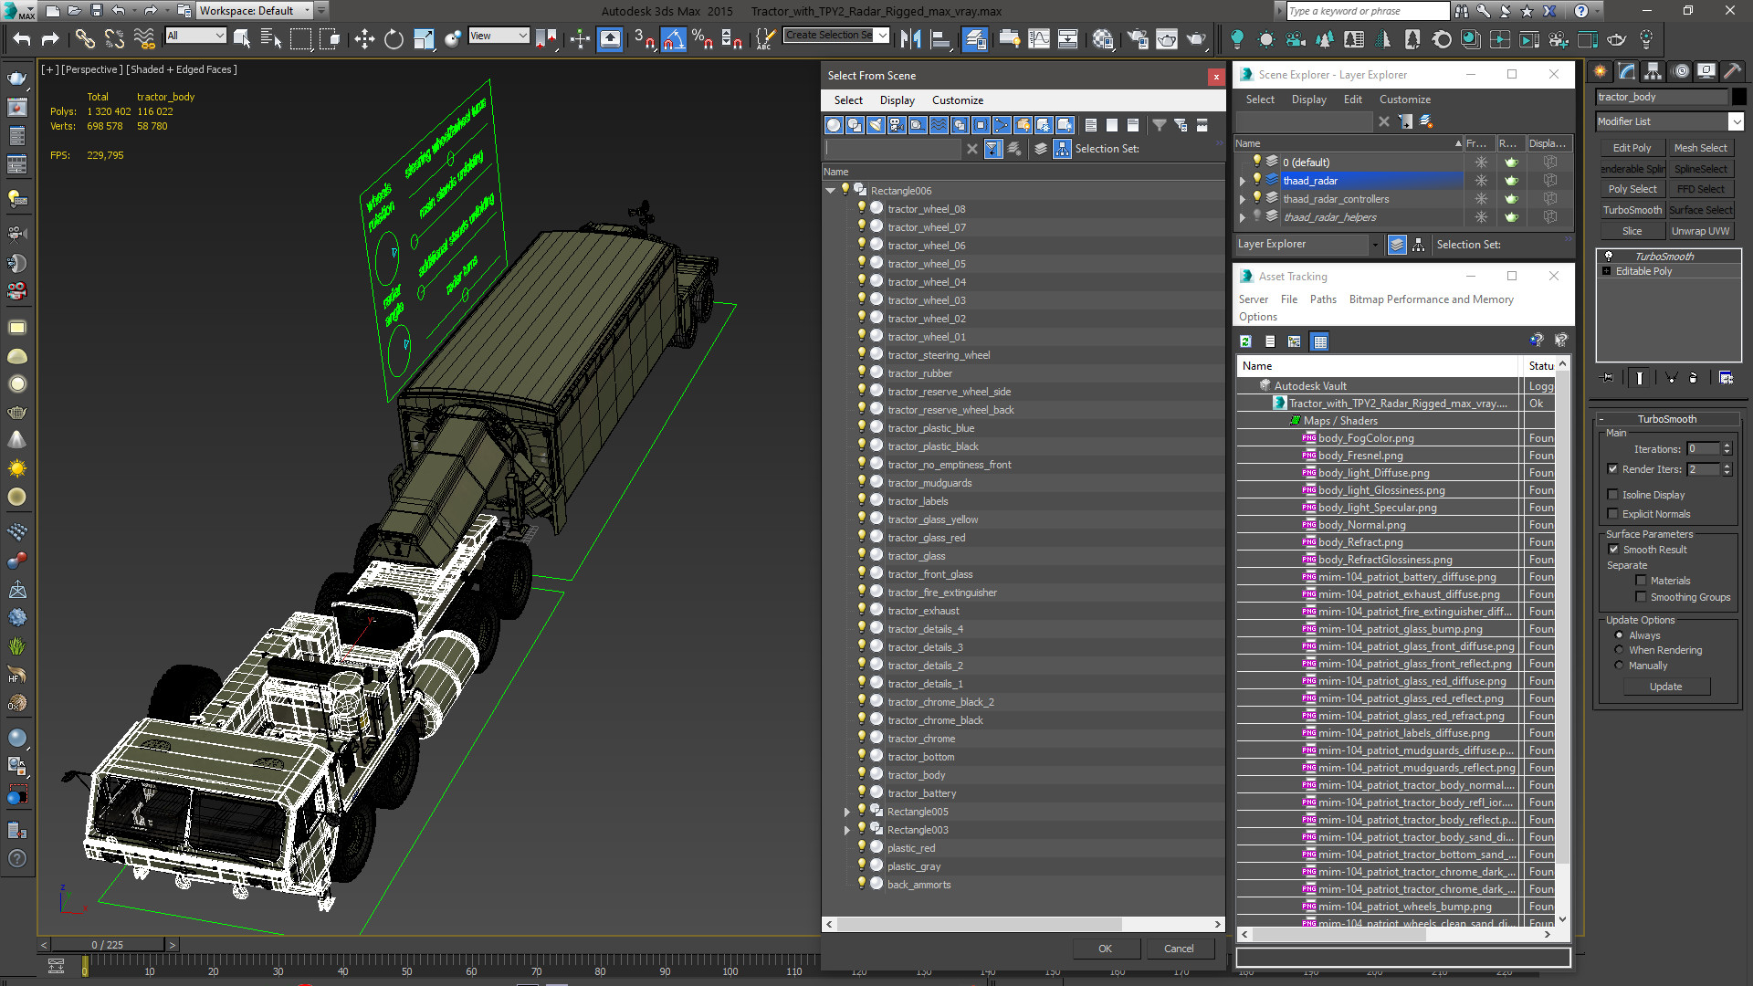Collapse the Rectangle006 tree node

coord(830,191)
